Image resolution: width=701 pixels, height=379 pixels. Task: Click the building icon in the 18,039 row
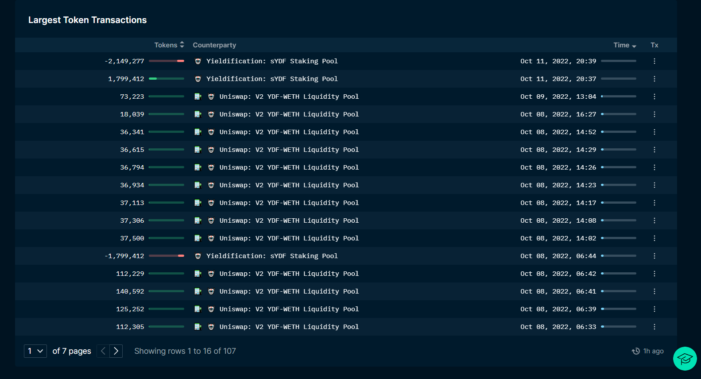tap(198, 114)
